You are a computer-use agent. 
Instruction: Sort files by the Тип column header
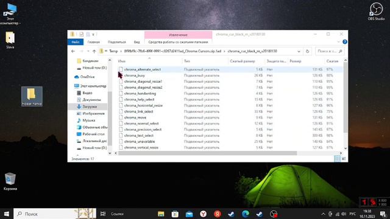coord(205,61)
